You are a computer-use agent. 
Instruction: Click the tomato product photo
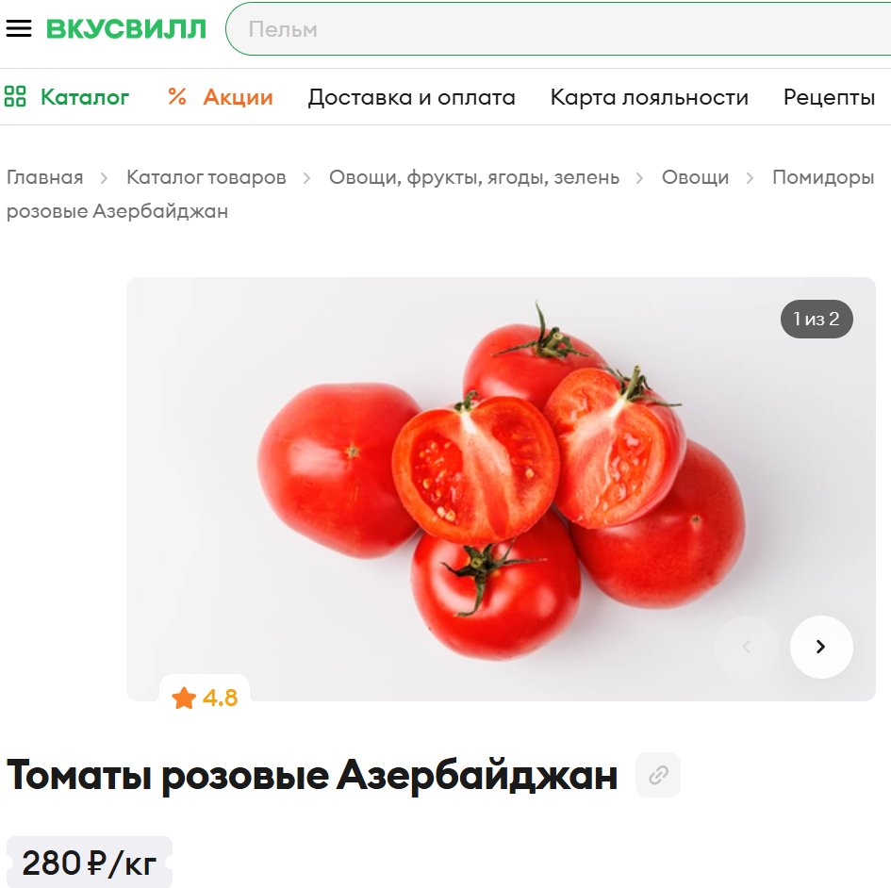[501, 489]
